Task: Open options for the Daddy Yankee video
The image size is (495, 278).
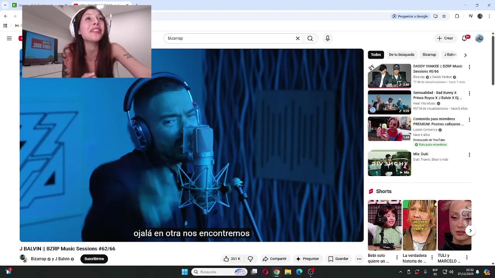Action: [x=469, y=67]
